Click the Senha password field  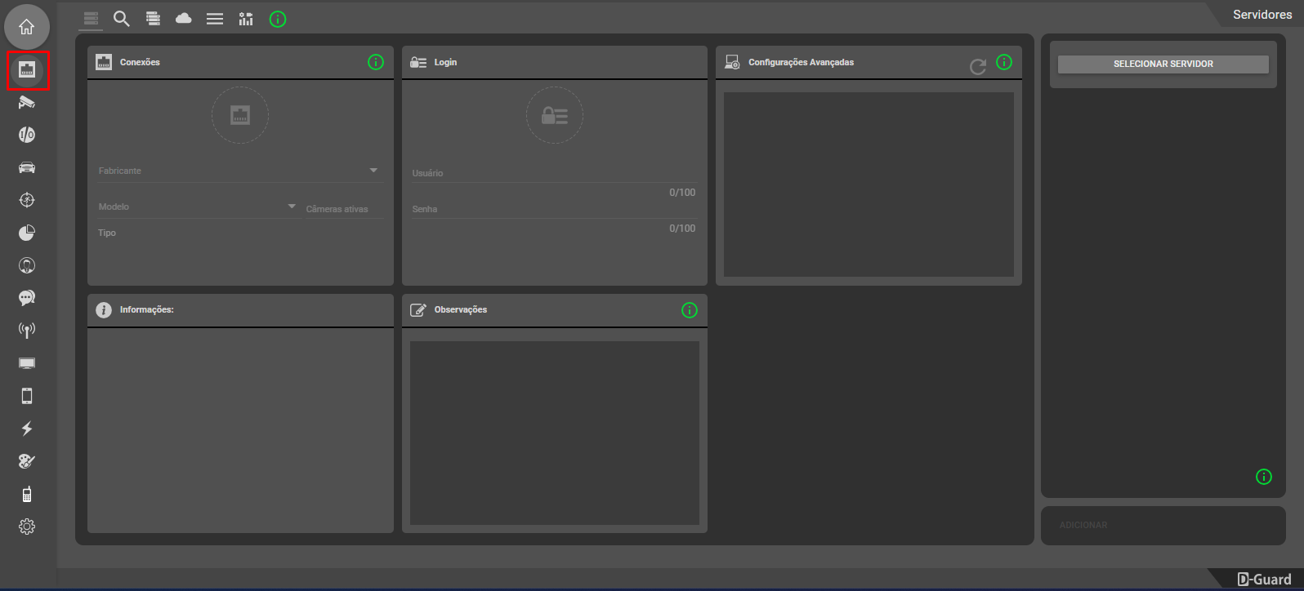pos(553,209)
